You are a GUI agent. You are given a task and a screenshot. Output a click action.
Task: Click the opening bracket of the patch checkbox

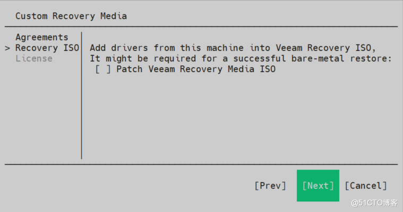(98, 69)
